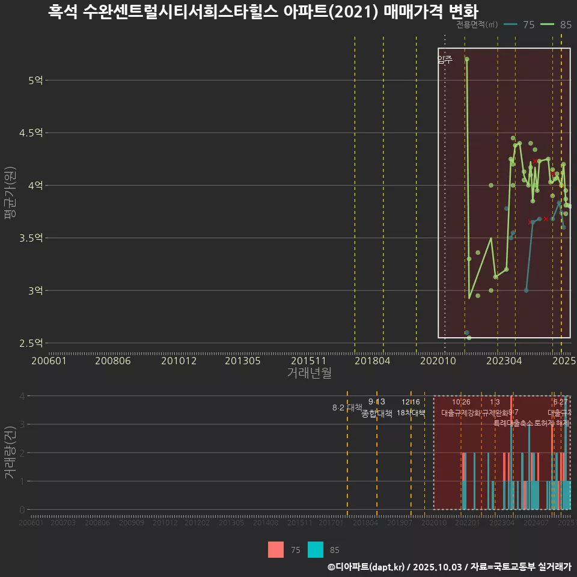Click the 입주 marker label on the chart

coord(445,60)
